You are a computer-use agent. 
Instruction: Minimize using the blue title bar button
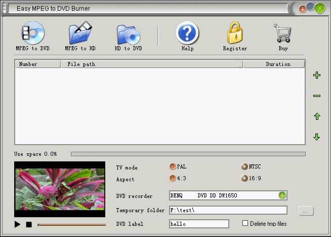[x=310, y=7]
